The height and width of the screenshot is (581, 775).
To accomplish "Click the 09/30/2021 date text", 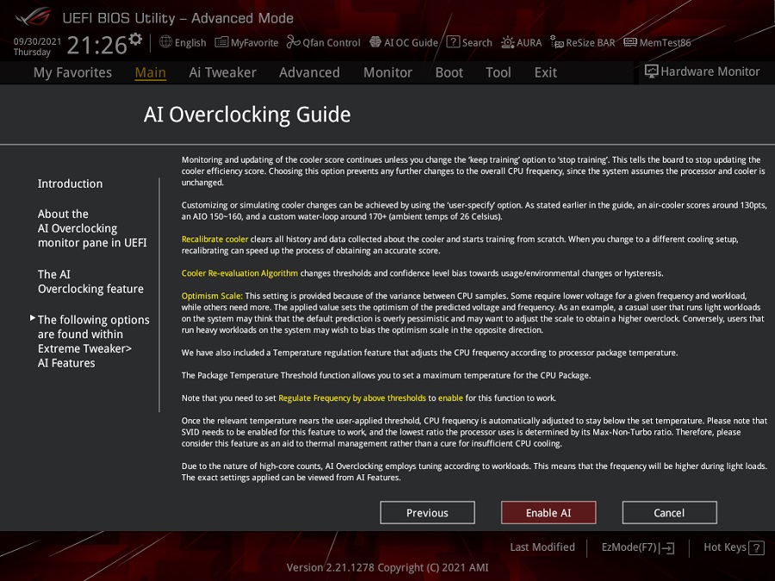I will coord(37,41).
